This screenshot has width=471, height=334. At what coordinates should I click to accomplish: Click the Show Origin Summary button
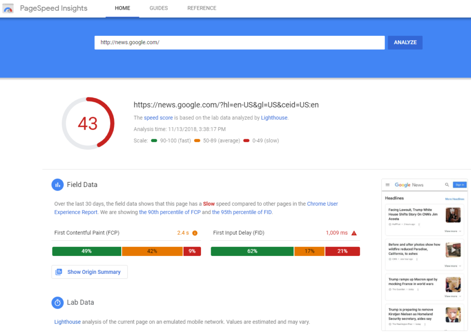coord(90,272)
